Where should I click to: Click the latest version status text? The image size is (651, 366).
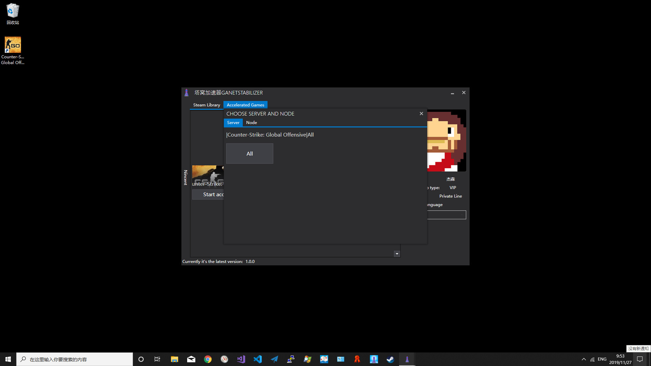218,261
